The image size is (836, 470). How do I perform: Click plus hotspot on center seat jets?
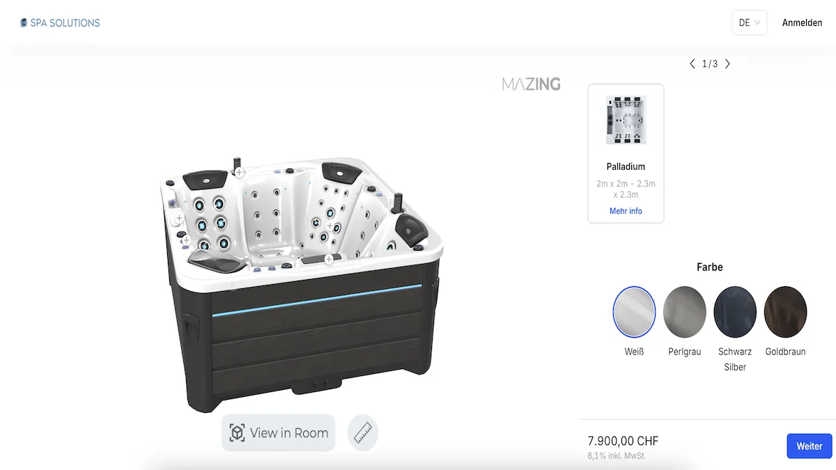pyautogui.click(x=330, y=226)
